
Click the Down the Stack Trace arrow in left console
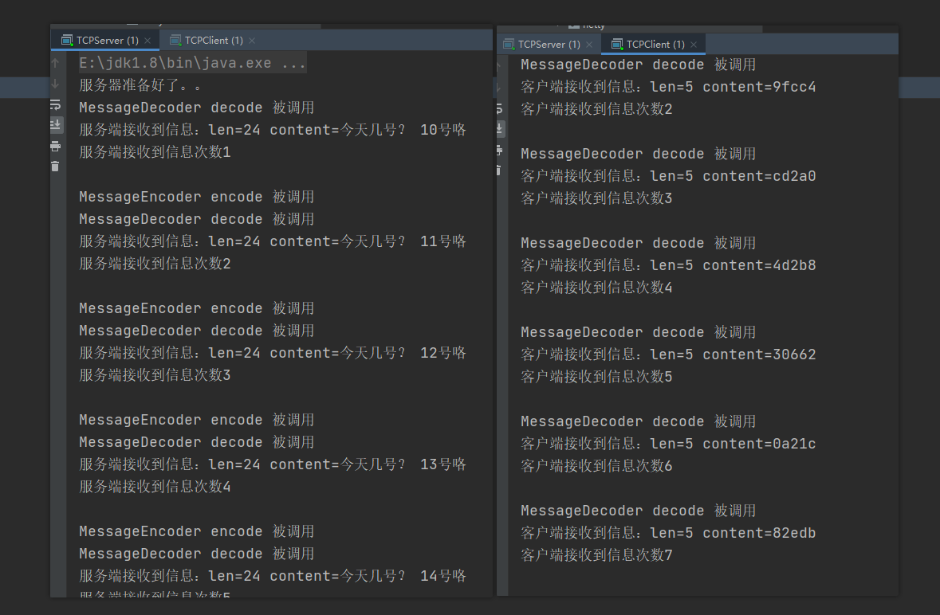[55, 84]
